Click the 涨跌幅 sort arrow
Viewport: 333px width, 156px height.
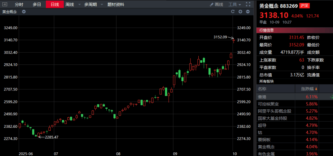point(316,89)
